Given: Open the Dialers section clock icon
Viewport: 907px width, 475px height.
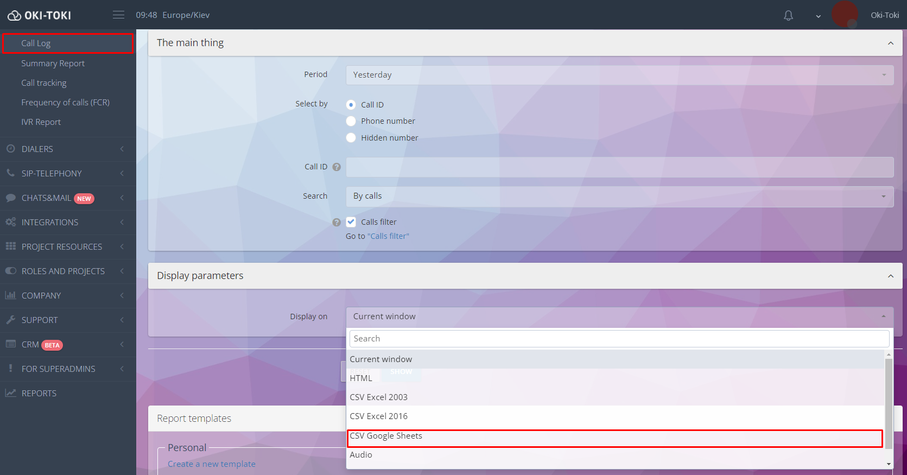Looking at the screenshot, I should (x=10, y=149).
